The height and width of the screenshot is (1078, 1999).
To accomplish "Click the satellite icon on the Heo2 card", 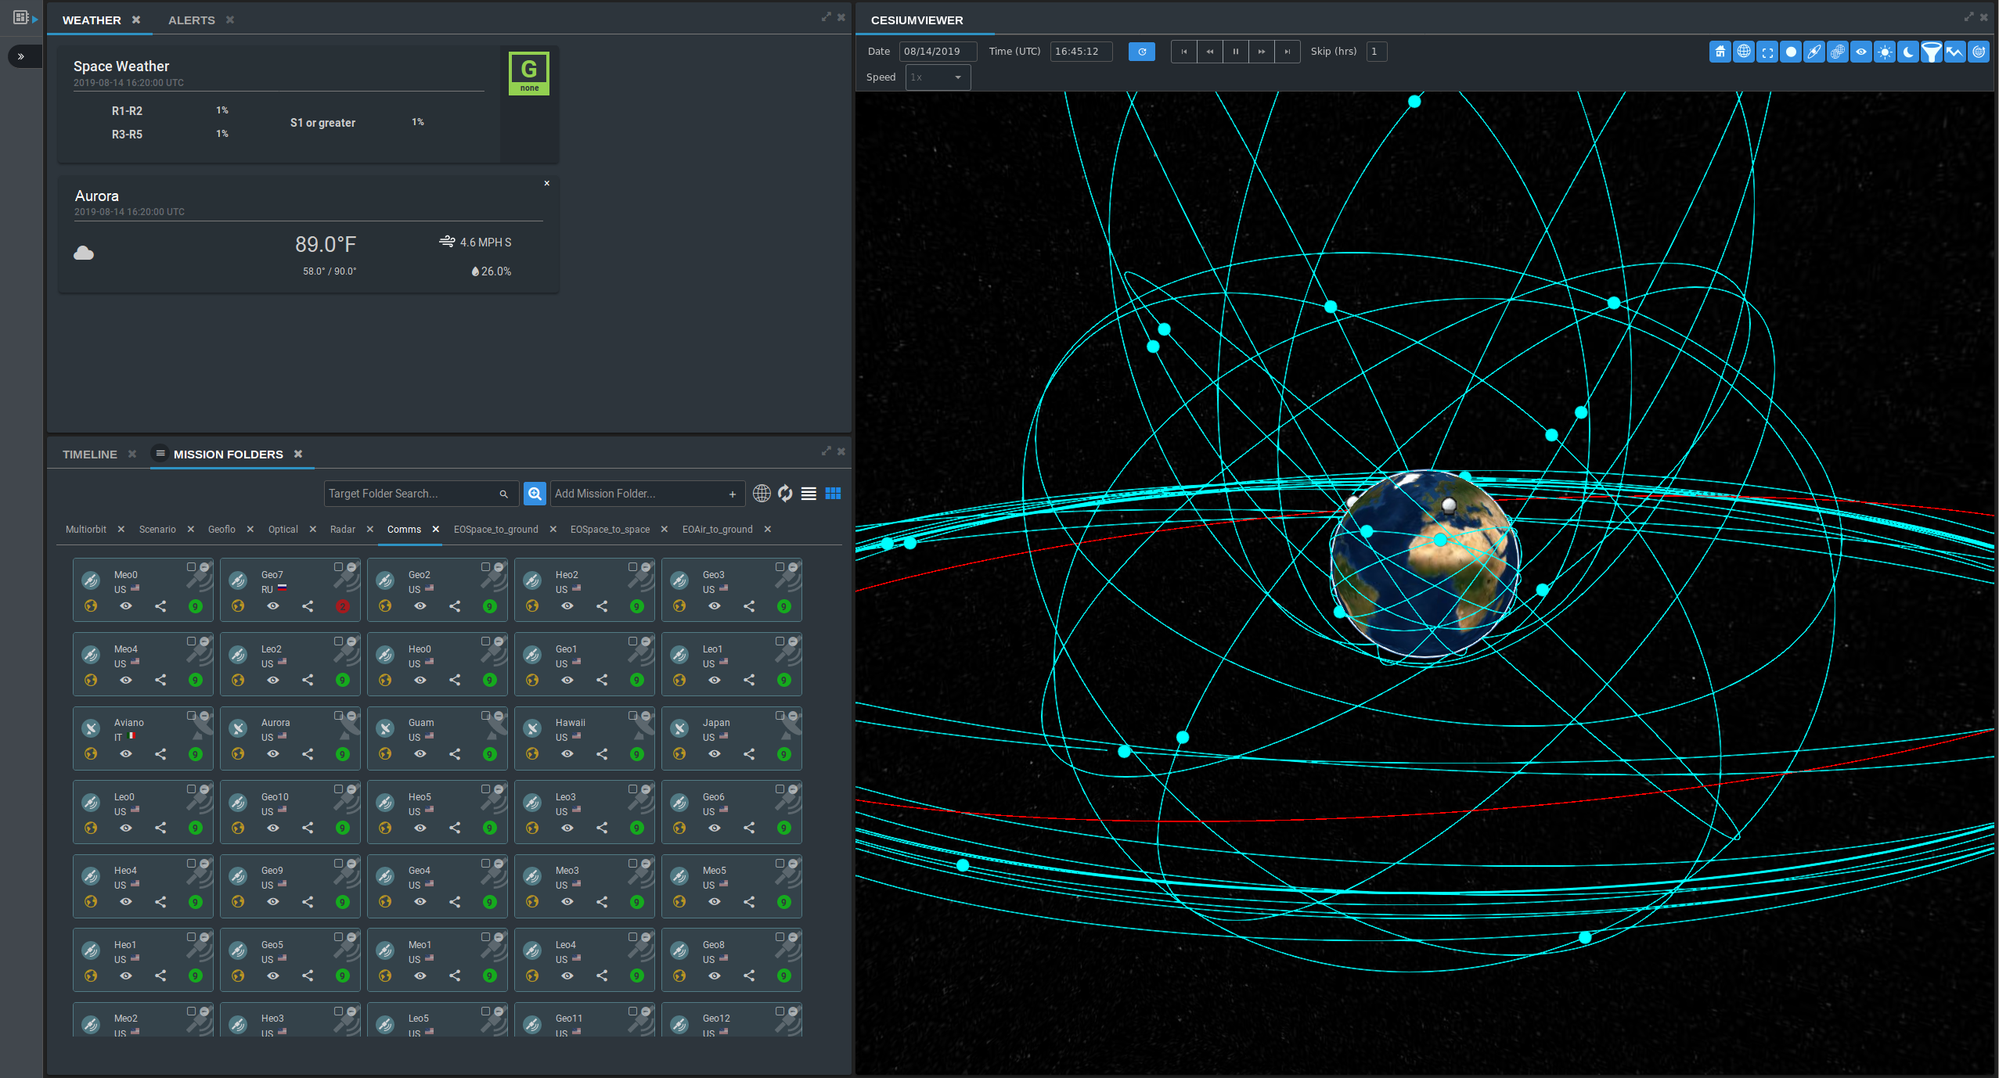I will (532, 580).
